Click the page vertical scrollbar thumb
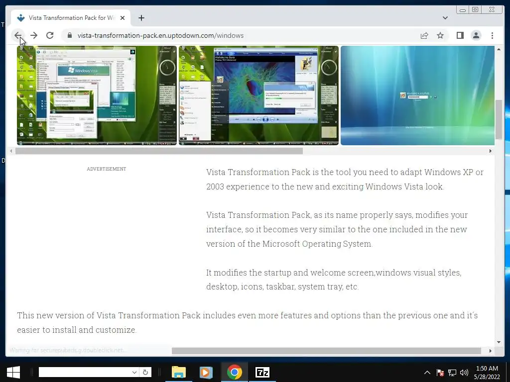 point(499,120)
